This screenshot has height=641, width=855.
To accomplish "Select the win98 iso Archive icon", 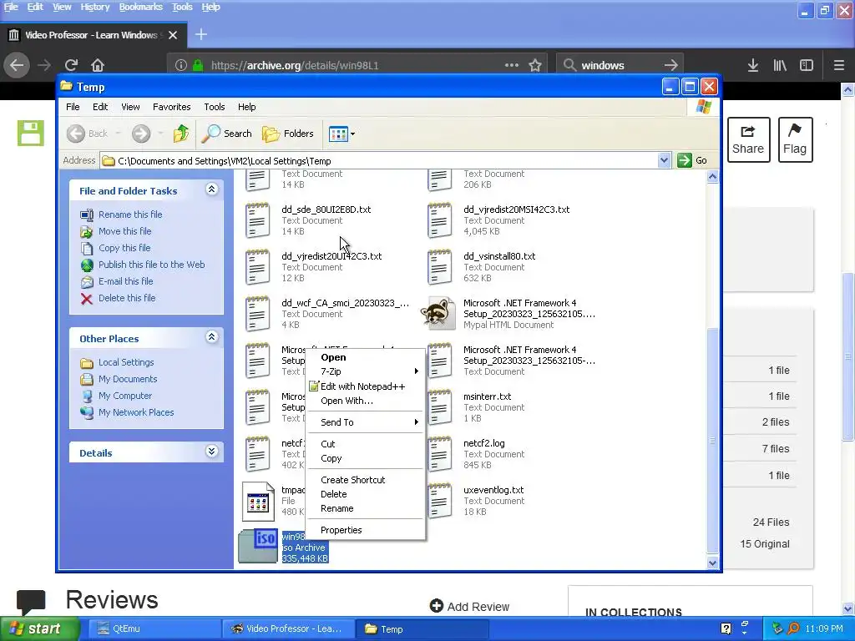I will tap(258, 546).
